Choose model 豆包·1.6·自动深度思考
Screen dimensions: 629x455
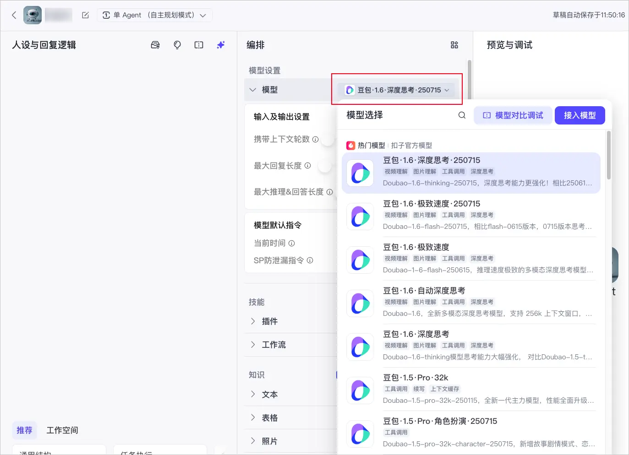[471, 303]
